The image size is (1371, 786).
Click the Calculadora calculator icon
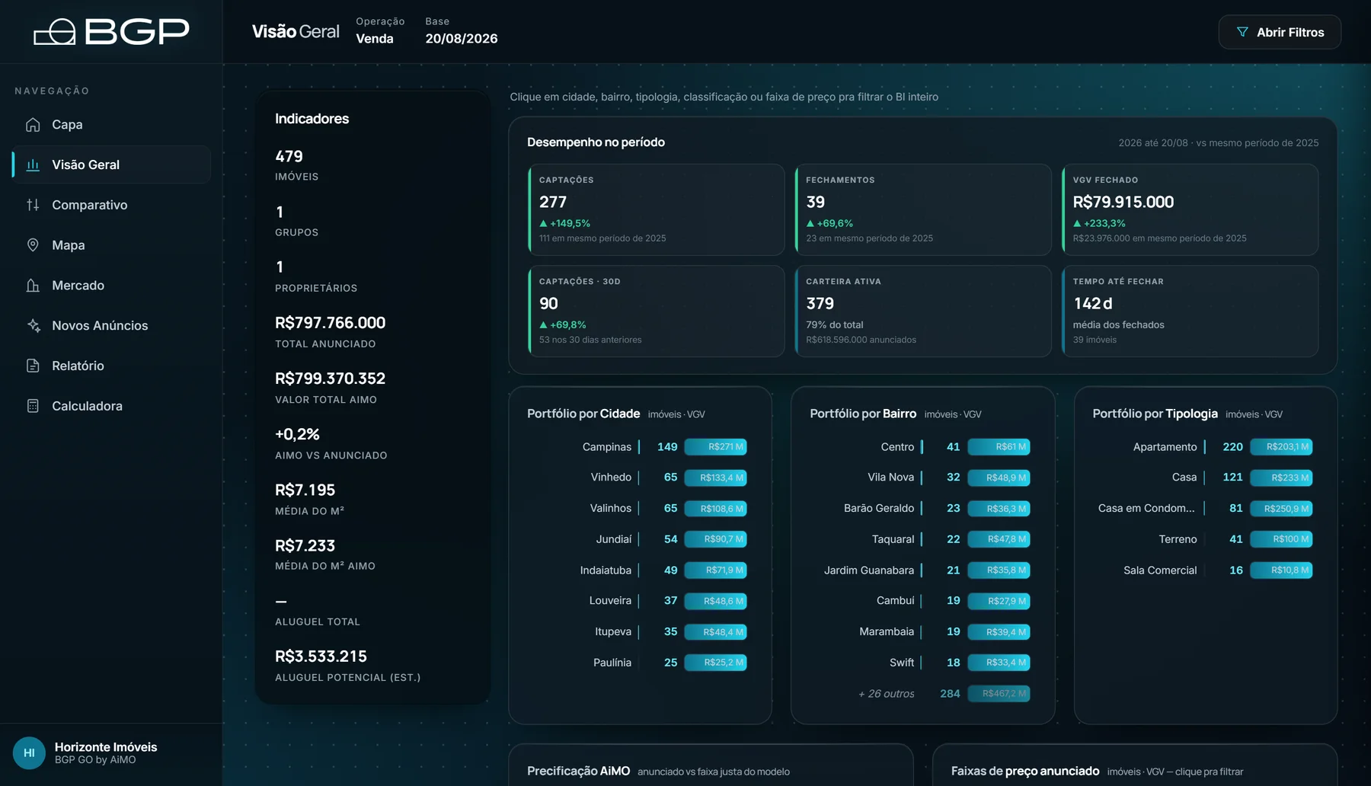(x=33, y=406)
